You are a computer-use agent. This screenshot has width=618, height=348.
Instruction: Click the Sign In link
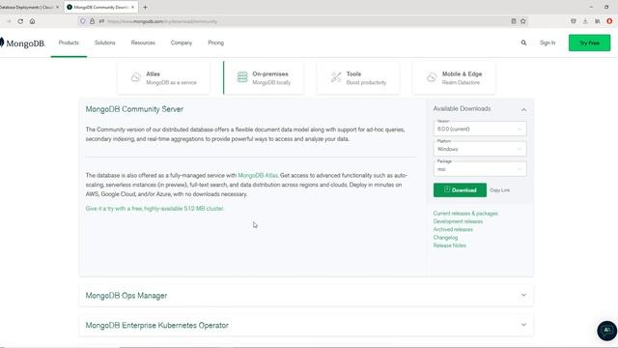(548, 43)
